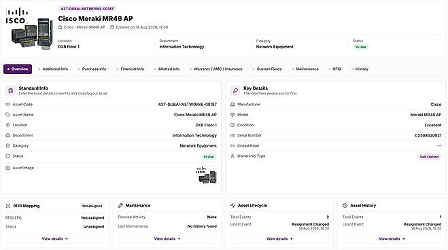Switch to the Custom Fields tab

(x=267, y=69)
